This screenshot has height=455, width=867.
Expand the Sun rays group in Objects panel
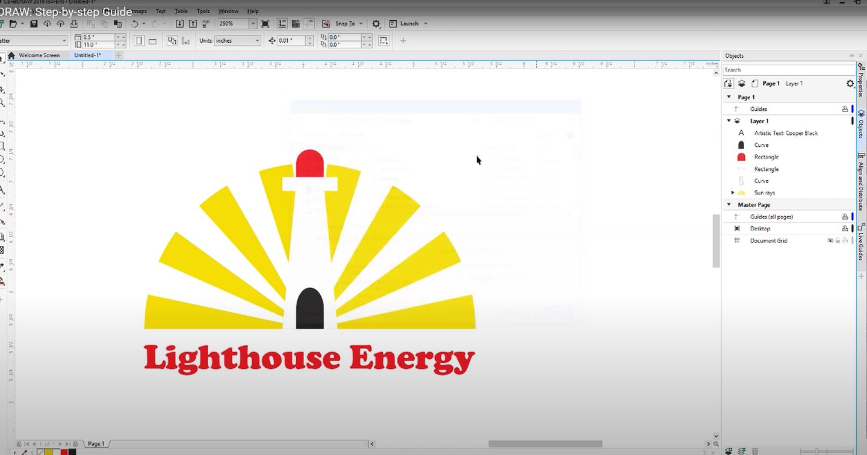pos(733,193)
